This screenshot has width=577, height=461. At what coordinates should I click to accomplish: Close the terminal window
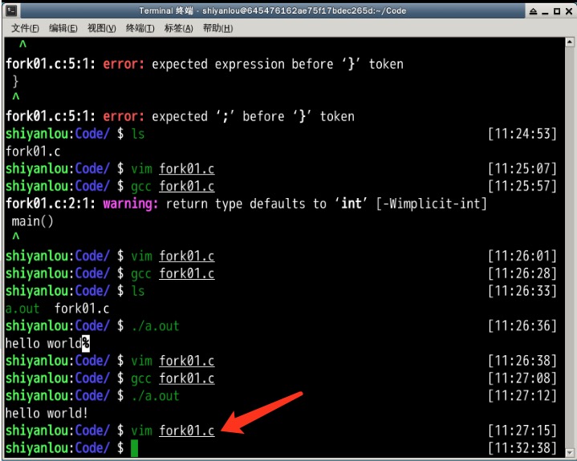(x=568, y=10)
